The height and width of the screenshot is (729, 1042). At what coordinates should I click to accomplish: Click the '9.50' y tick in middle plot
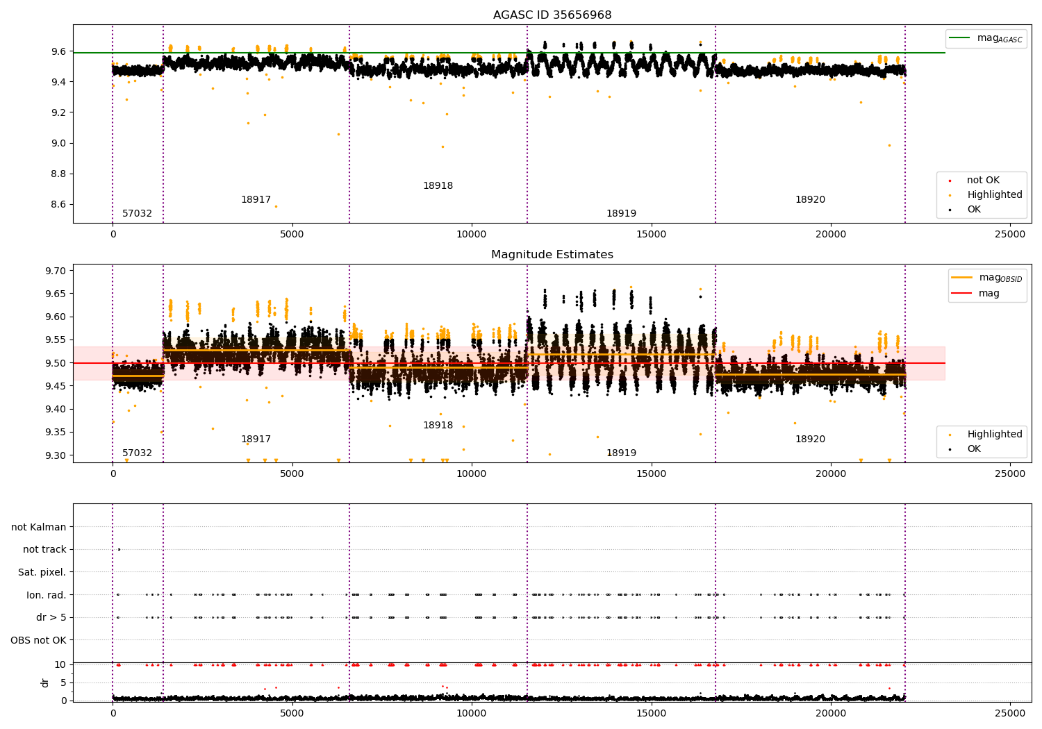55,364
